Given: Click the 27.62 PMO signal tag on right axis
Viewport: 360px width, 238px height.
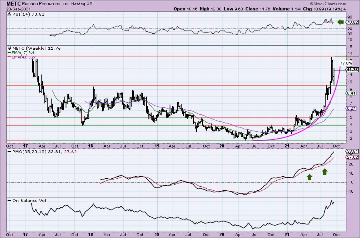Looking at the screenshot, I should pos(352,157).
